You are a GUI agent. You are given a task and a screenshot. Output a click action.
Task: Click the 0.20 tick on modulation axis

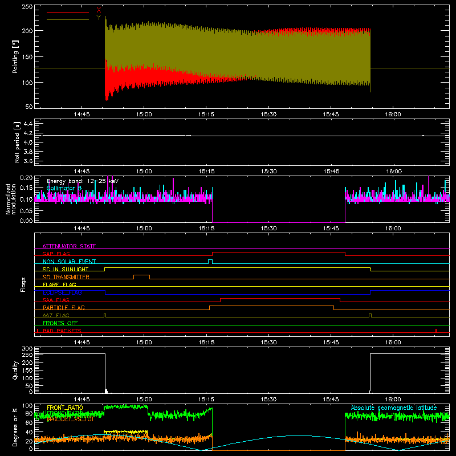pos(26,178)
